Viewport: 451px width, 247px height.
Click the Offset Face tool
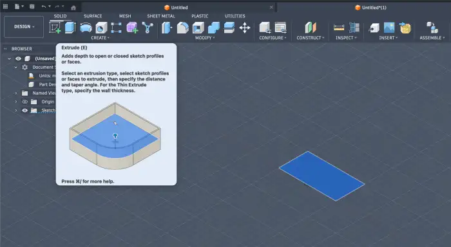(x=229, y=28)
